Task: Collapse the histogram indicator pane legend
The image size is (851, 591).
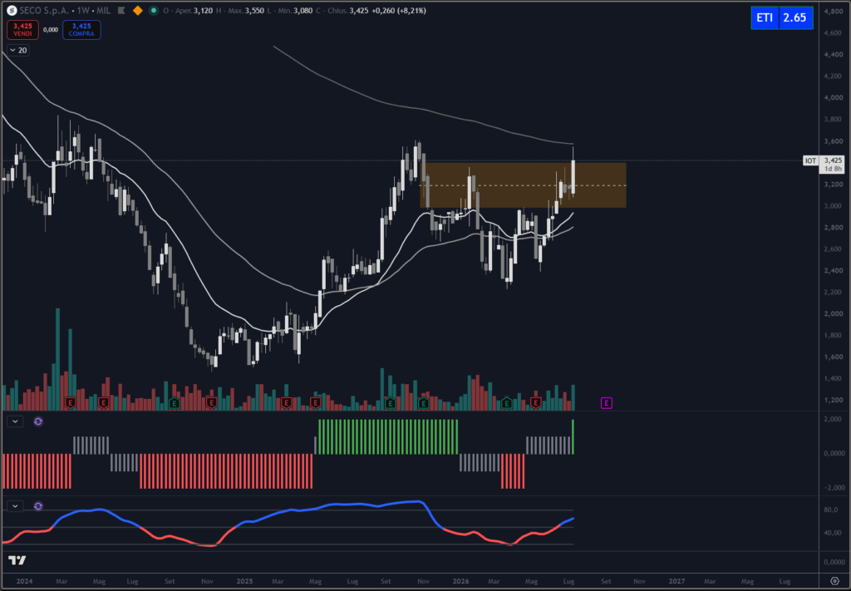Action: [15, 421]
